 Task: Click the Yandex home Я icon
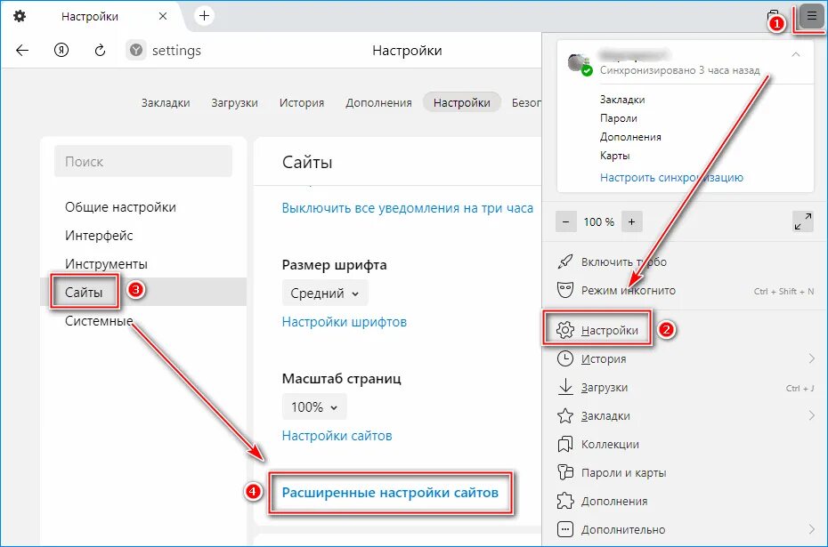point(61,51)
